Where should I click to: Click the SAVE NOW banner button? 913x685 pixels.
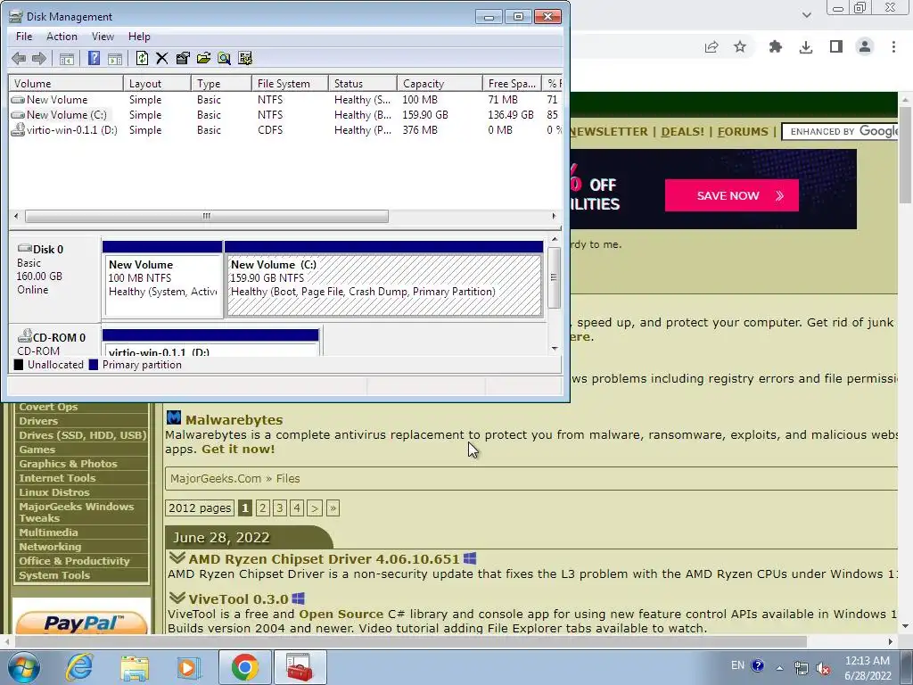pos(732,195)
